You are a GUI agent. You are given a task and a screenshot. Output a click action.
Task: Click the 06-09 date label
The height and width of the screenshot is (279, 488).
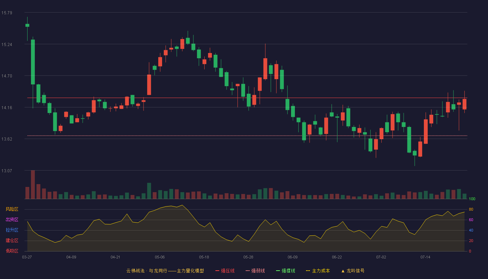292,257
